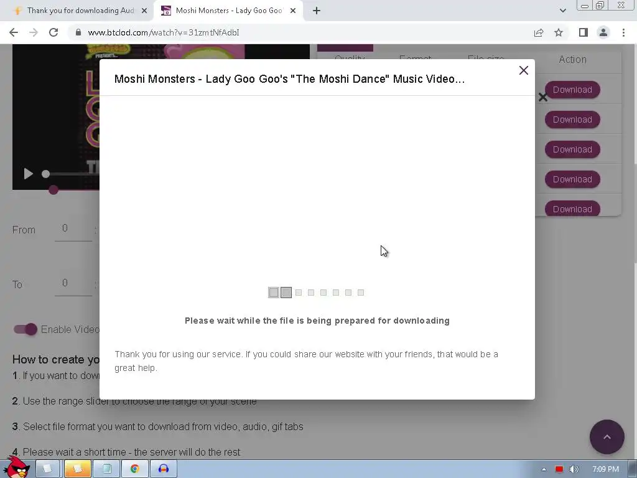This screenshot has width=637, height=478.
Task: Click the Action column header
Action: tap(572, 59)
